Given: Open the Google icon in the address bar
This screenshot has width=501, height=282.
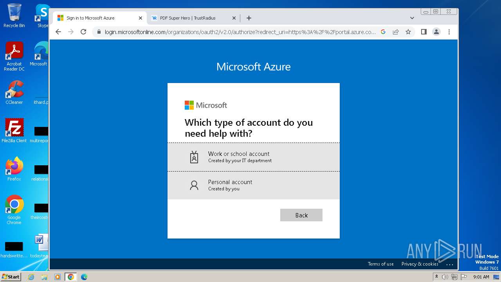Looking at the screenshot, I should click(x=383, y=32).
